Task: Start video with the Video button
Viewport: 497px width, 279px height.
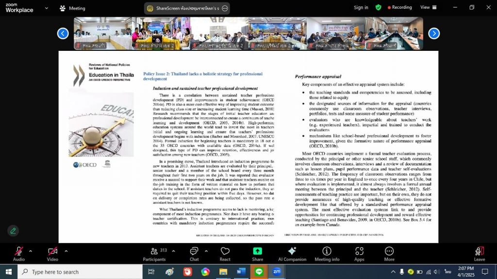Action: 52,254
